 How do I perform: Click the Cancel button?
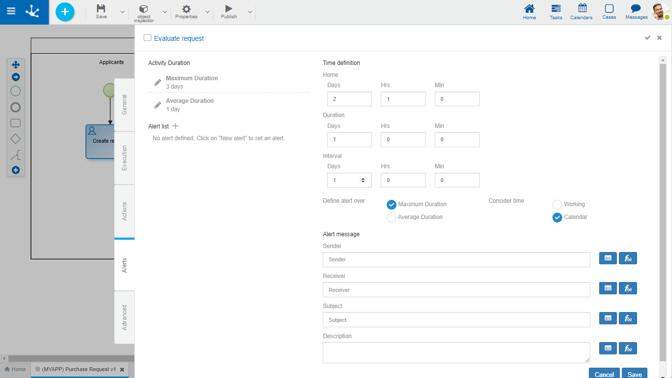(604, 374)
